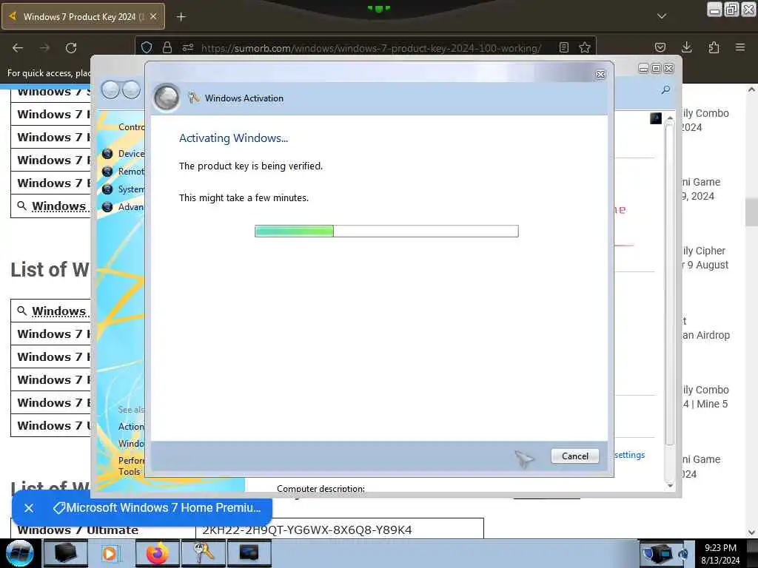This screenshot has width=758, height=568.
Task: Click the Windows Activation key icon title
Action: [243, 98]
